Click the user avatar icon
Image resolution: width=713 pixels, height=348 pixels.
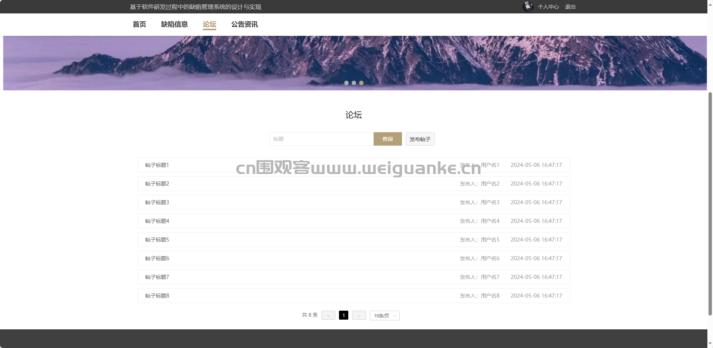pyautogui.click(x=528, y=7)
